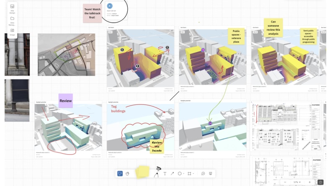Select 'Public spaces - veterans plaza' sticky note
This screenshot has height=186, width=330.
click(236, 36)
